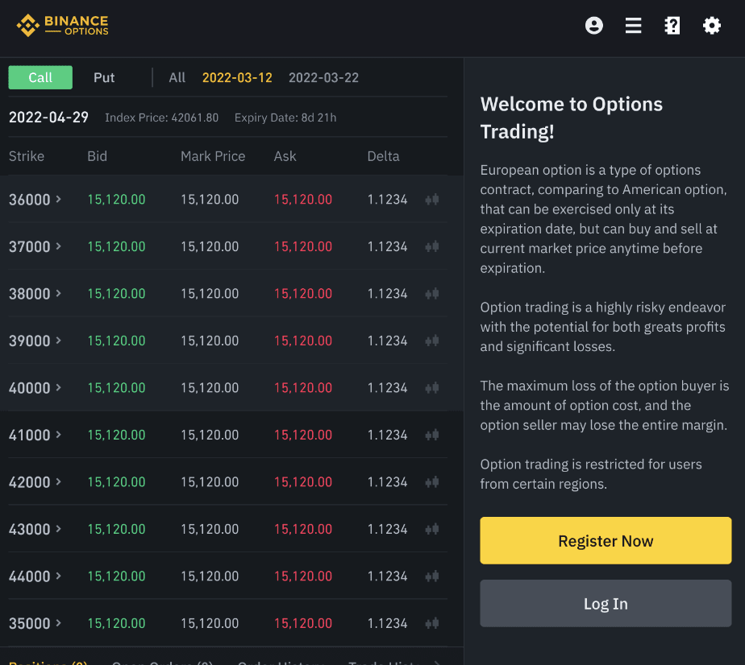Open settings gear icon
745x665 pixels.
711,26
